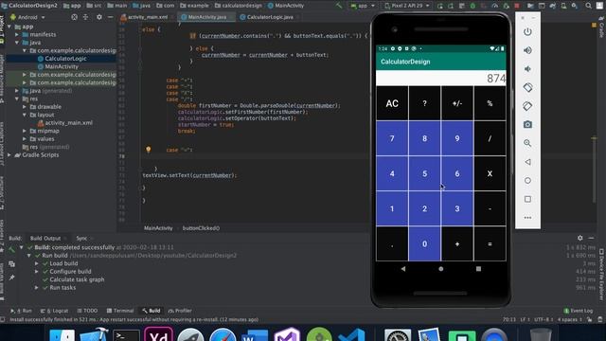Tap calculator digit 5

[x=424, y=173]
